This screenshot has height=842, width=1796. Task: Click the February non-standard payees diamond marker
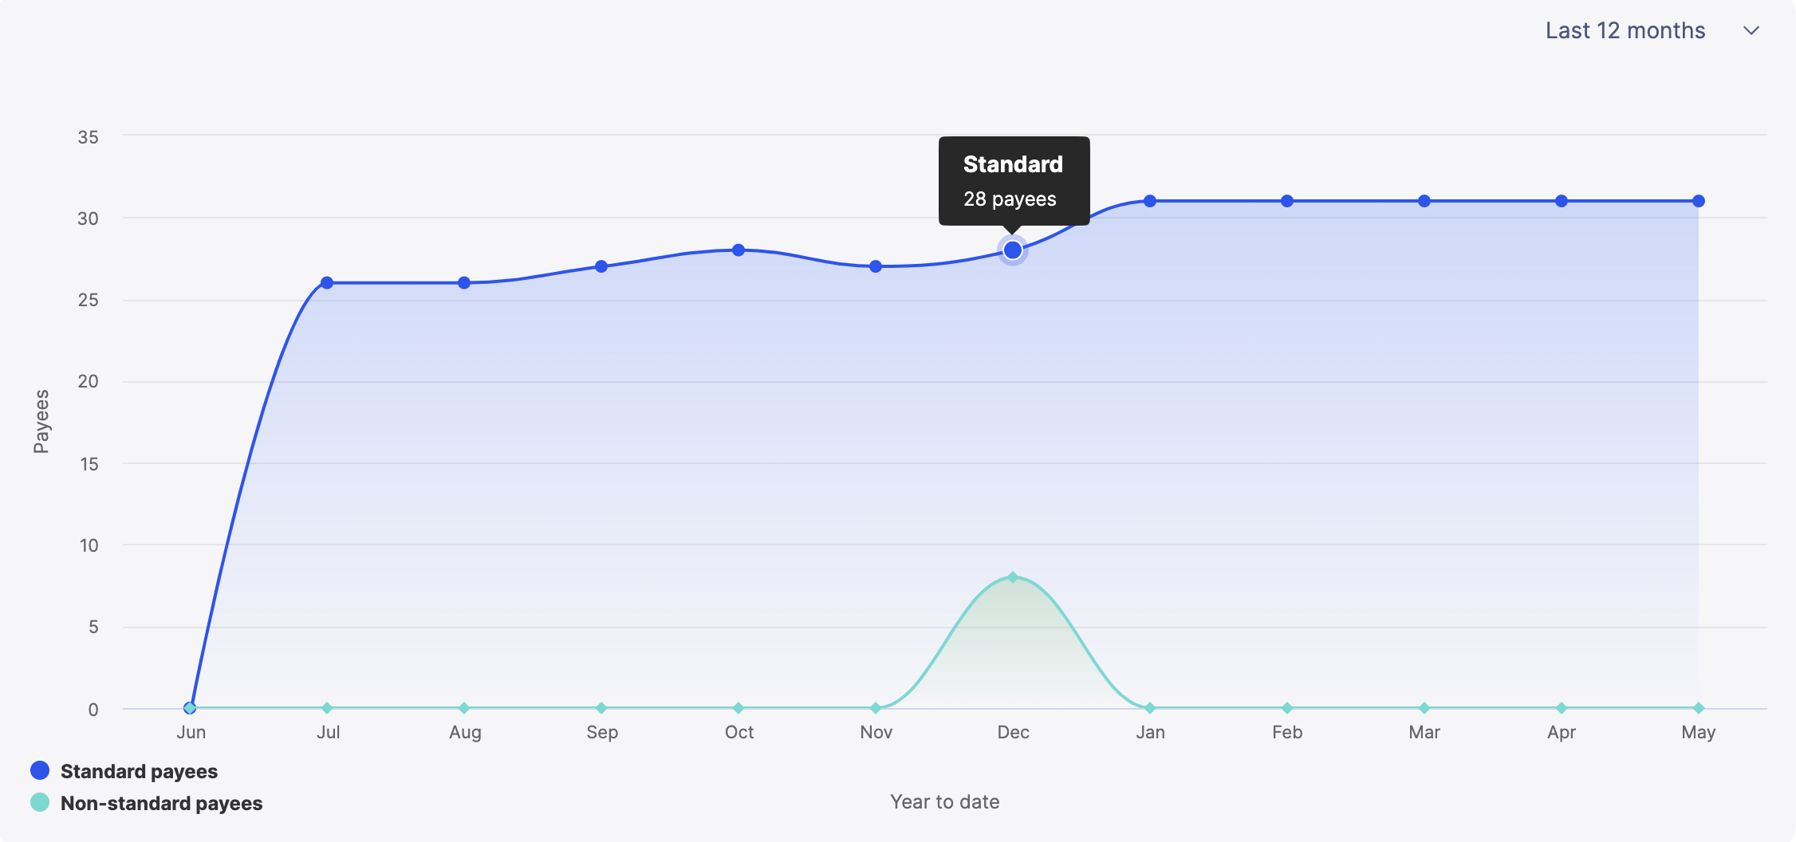pyautogui.click(x=1287, y=708)
